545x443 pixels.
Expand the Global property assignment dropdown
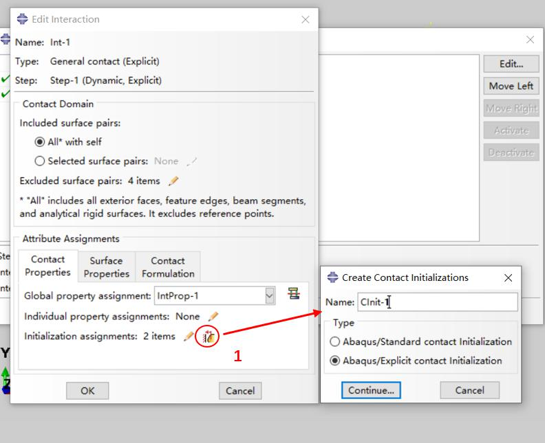(269, 296)
